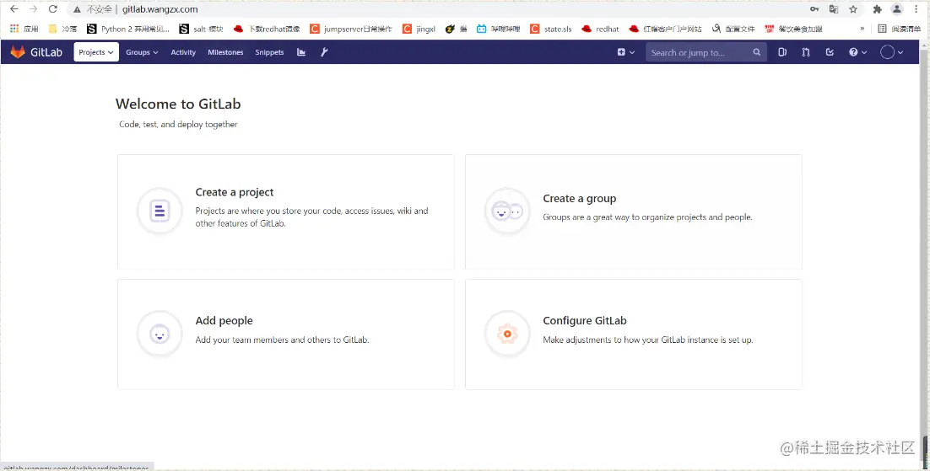930x471 pixels.
Task: Click the search magnifier icon
Action: [x=757, y=52]
